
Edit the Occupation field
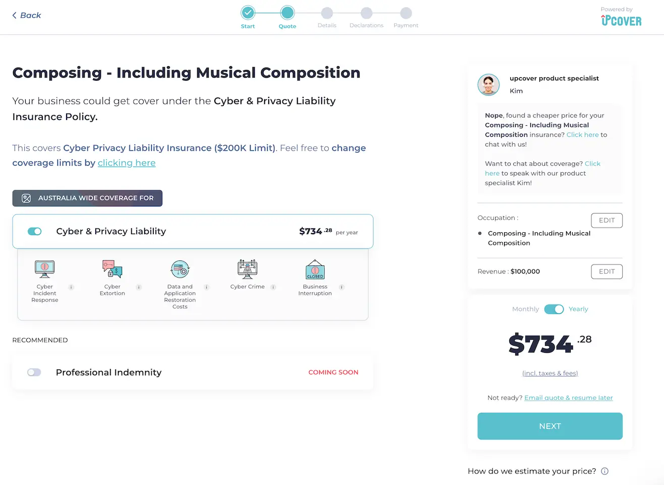click(607, 221)
